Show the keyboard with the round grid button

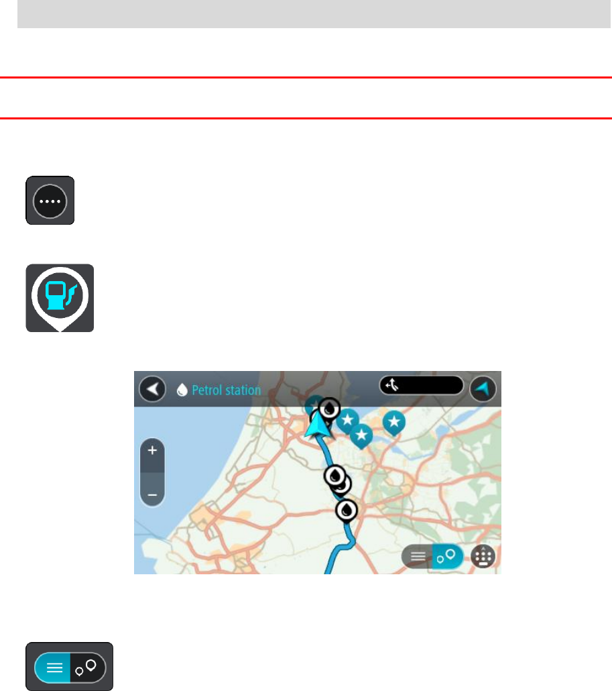click(483, 557)
